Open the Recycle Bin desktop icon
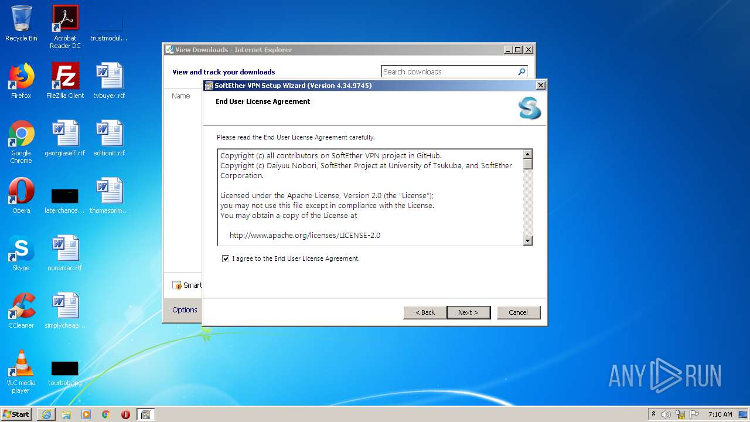The image size is (750, 422). [21, 23]
